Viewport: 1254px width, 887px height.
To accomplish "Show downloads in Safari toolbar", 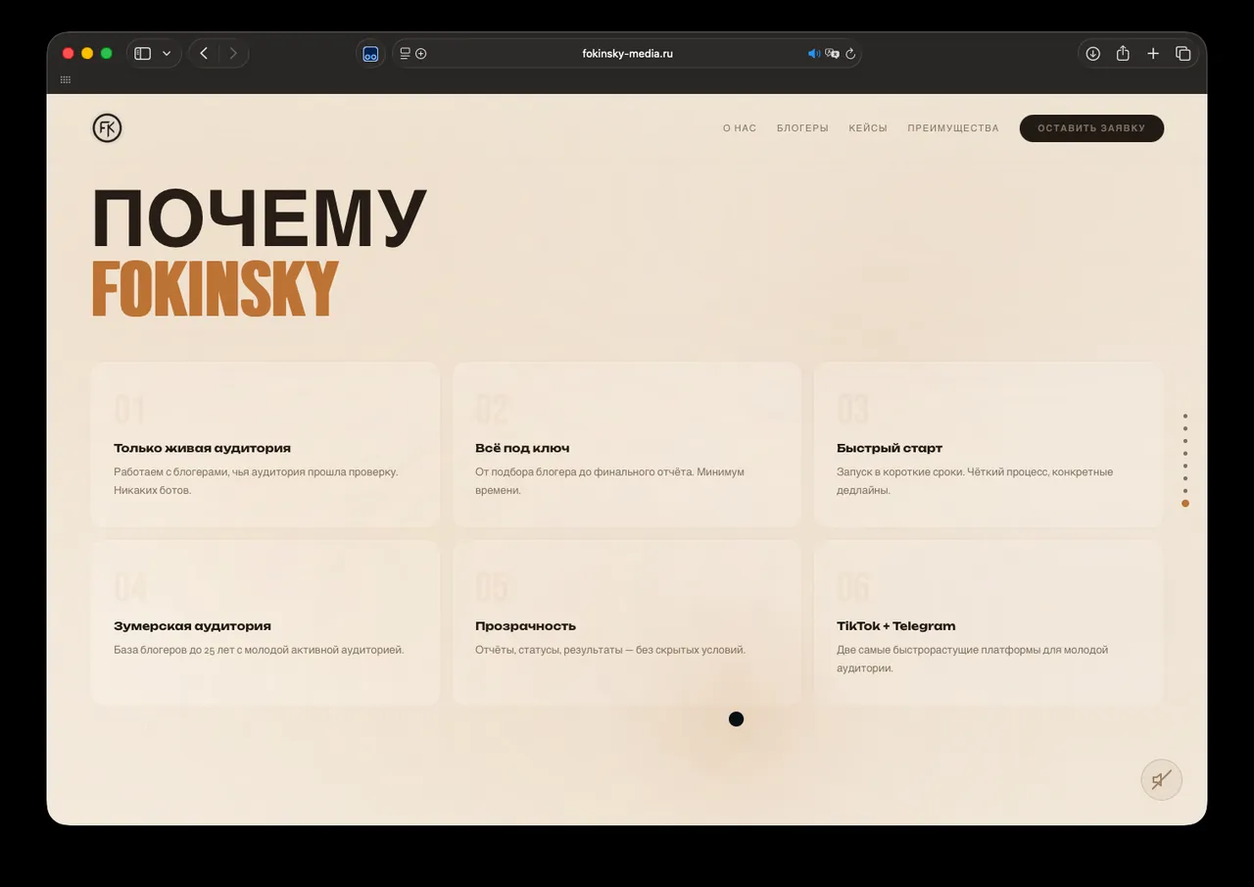I will pyautogui.click(x=1093, y=54).
